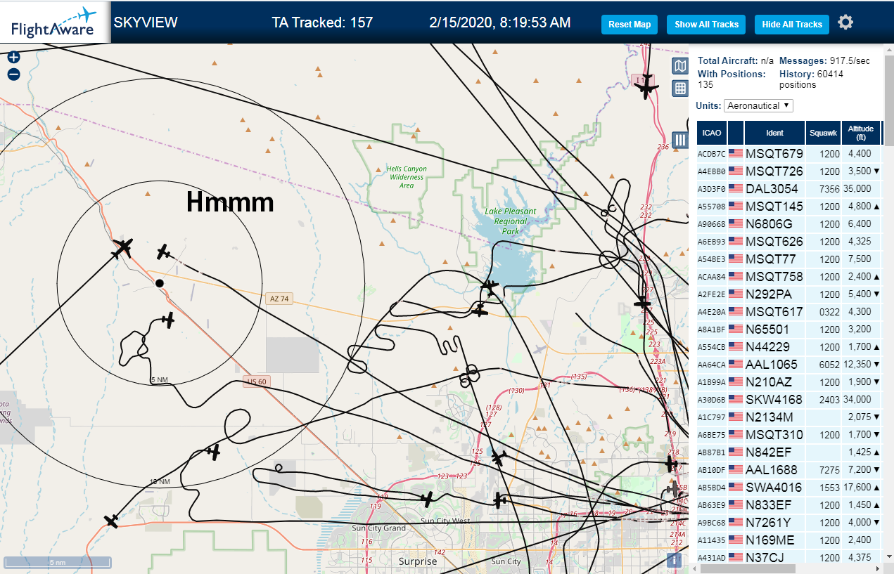This screenshot has width=894, height=574.
Task: Select the N169ME aircraft row
Action: (x=788, y=540)
